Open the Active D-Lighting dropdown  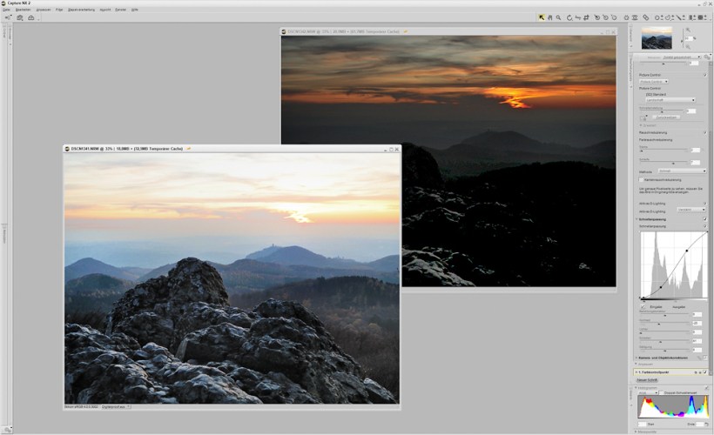click(x=691, y=211)
